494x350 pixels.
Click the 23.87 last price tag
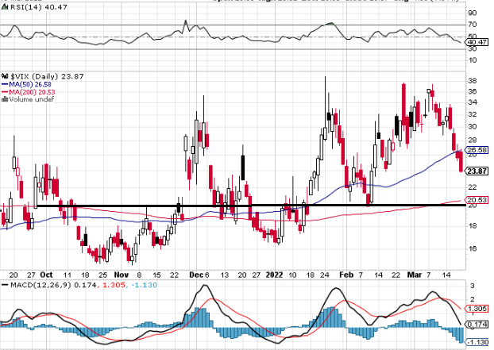pyautogui.click(x=477, y=171)
